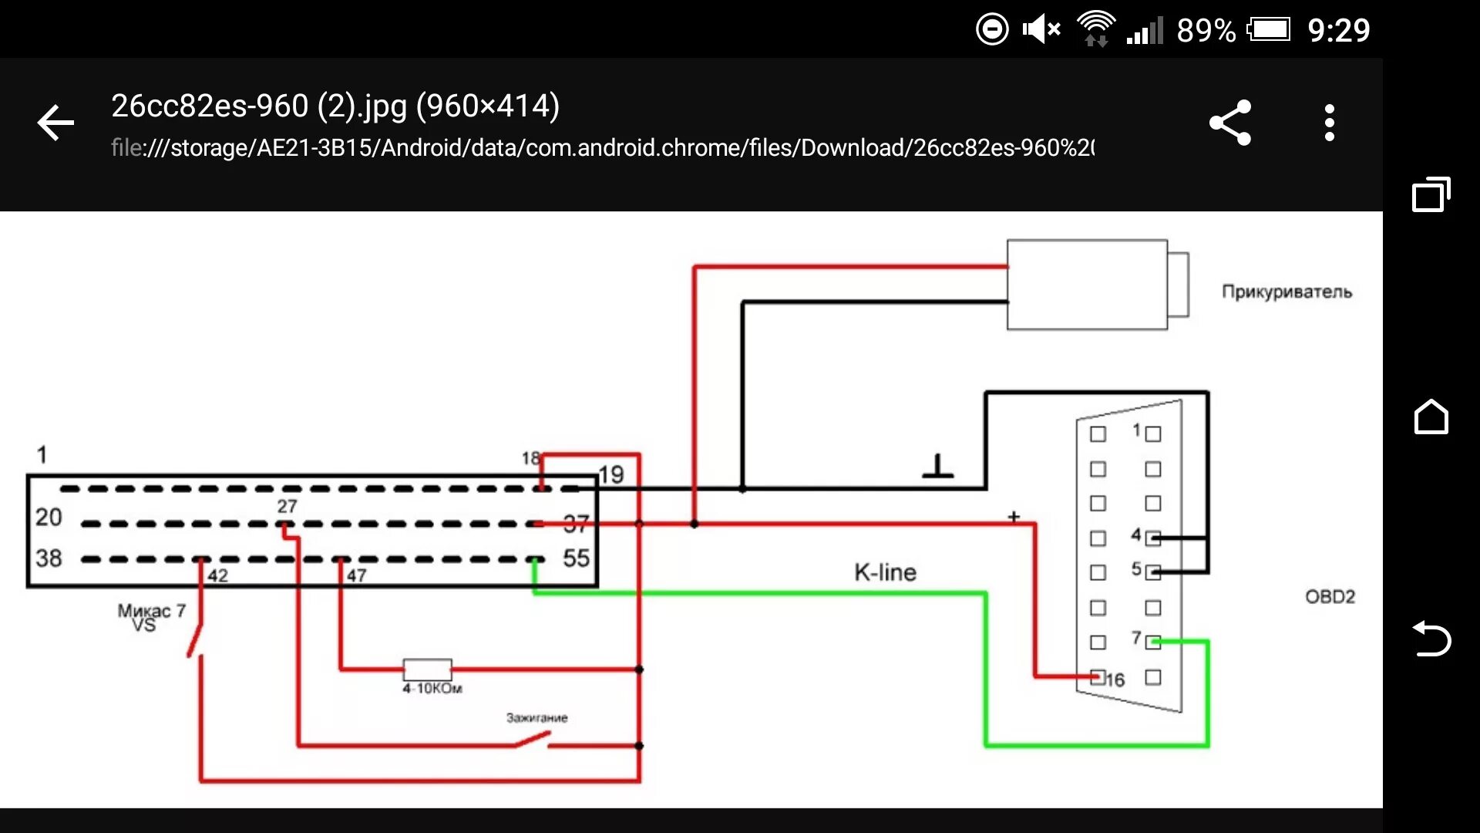1480x833 pixels.
Task: Tap the 4-10КОм resistor symbol
Action: 427,669
